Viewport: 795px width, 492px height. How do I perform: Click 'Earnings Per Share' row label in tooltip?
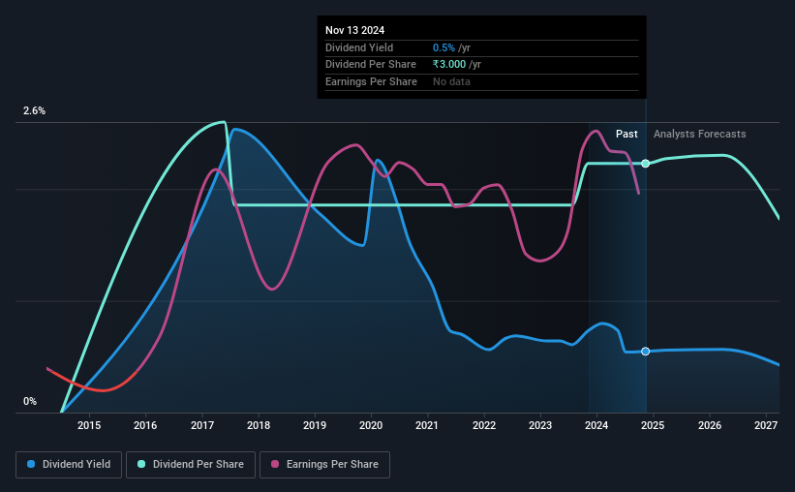371,81
